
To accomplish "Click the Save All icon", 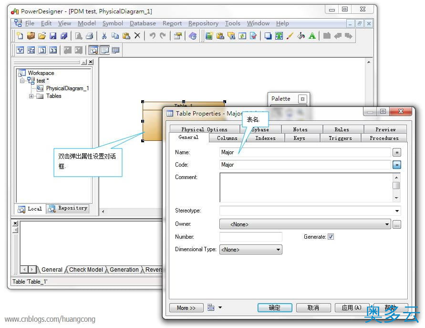I will click(64, 36).
